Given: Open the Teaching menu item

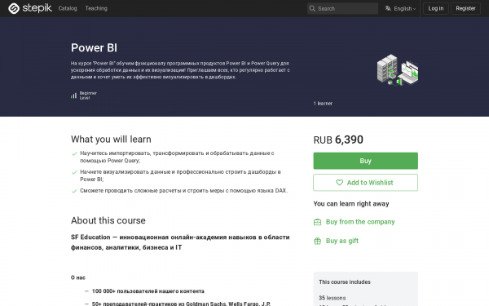Looking at the screenshot, I should [96, 8].
